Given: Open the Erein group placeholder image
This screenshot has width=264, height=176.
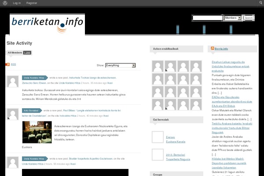Looking at the screenshot, I should pyautogui.click(x=158, y=137).
